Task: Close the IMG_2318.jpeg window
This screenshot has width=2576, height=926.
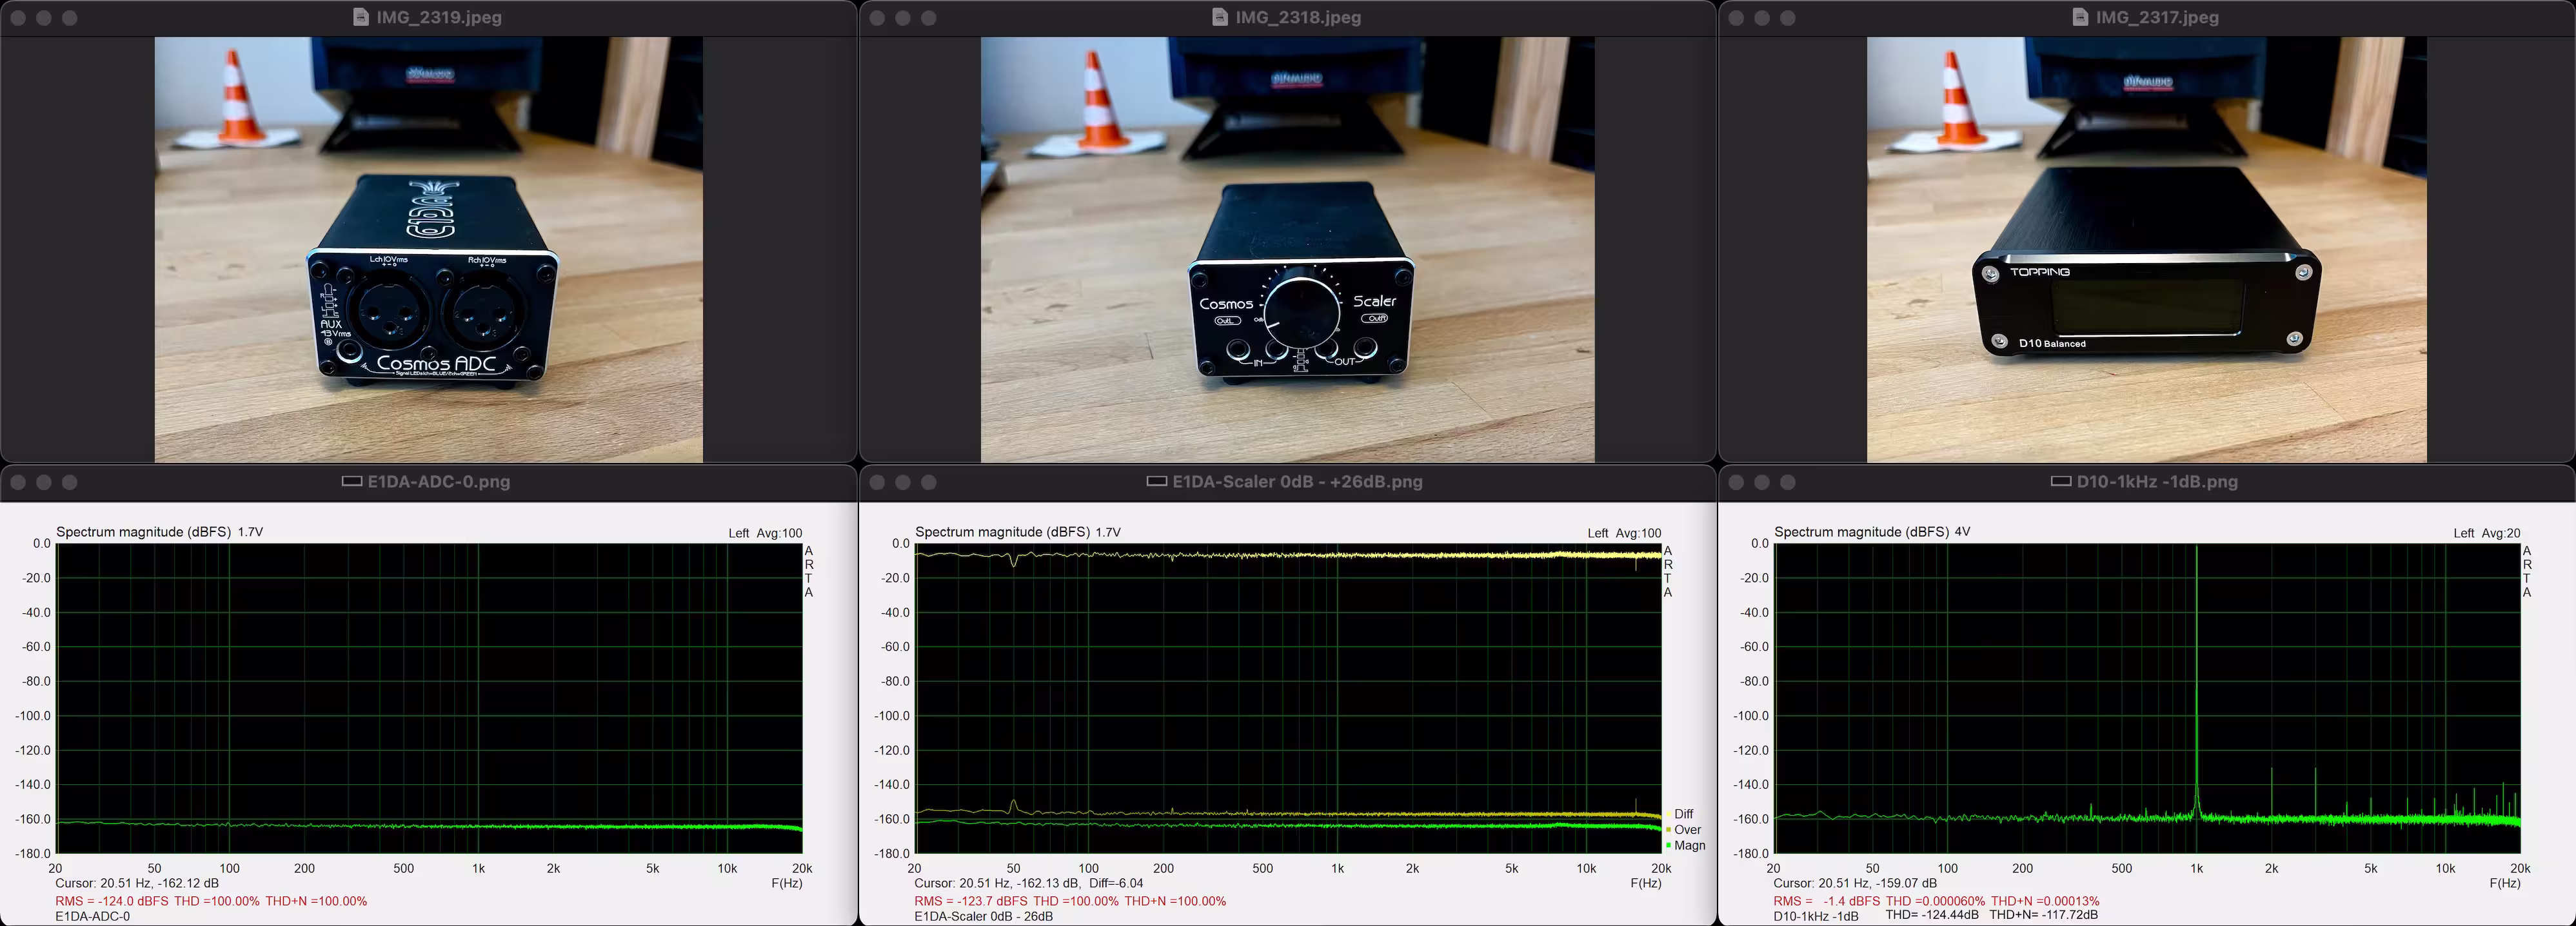Action: (877, 18)
